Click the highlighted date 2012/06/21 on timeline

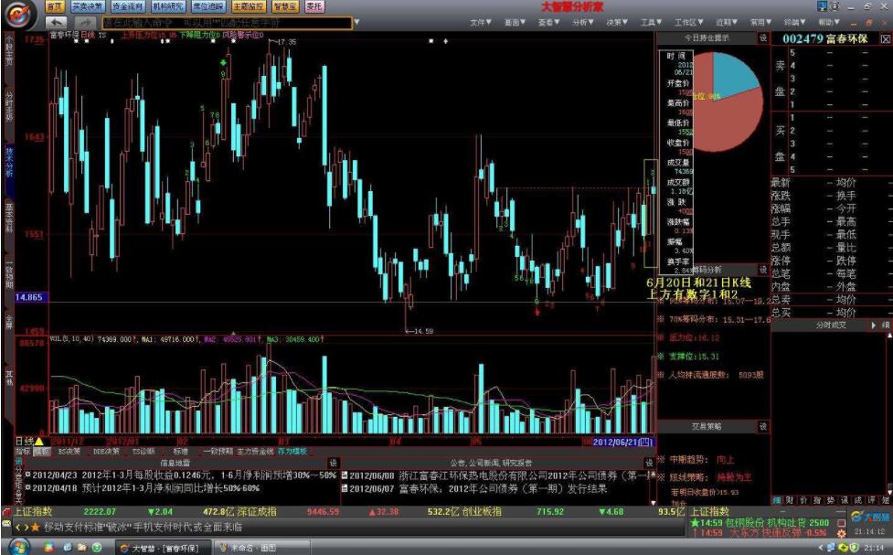pos(623,442)
